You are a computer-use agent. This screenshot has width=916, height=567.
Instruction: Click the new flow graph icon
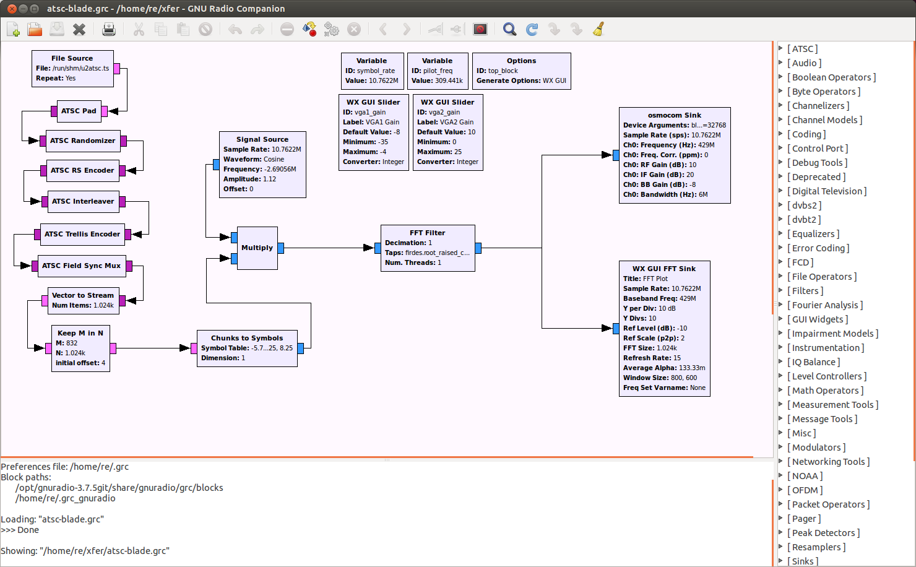(13, 29)
